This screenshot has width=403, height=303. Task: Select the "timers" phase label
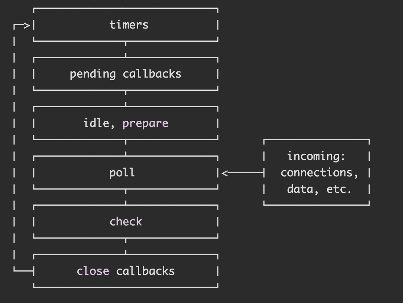coord(129,25)
